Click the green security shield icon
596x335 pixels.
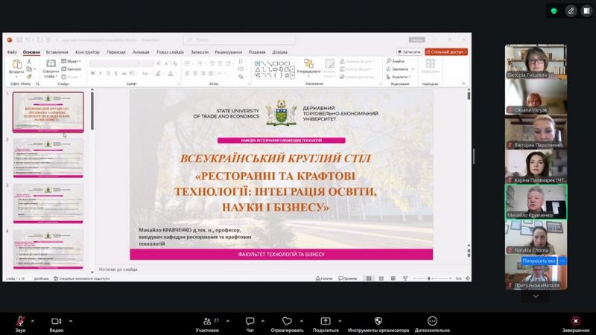click(x=554, y=10)
